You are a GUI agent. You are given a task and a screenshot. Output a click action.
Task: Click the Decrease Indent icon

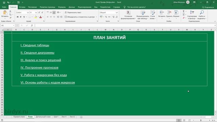click(58, 17)
